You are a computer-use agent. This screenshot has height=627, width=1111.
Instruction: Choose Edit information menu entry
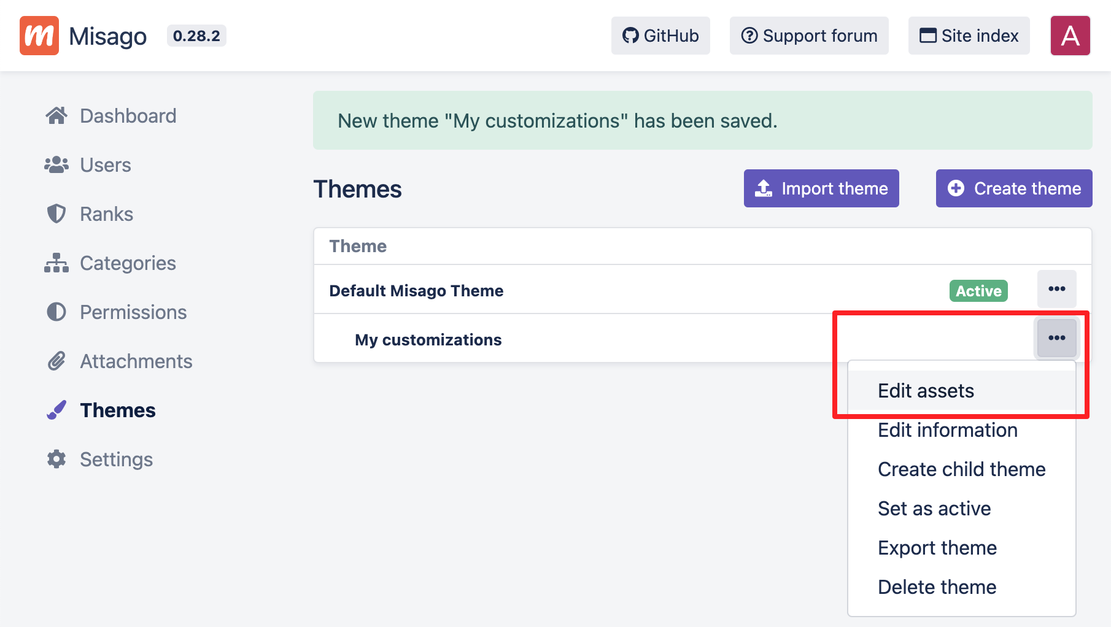tap(947, 430)
